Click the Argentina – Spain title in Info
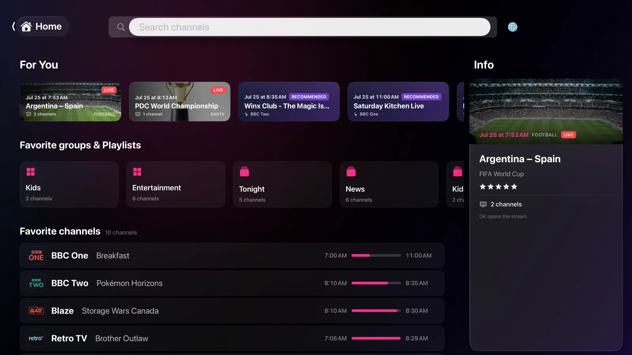The image size is (632, 355). pos(520,159)
